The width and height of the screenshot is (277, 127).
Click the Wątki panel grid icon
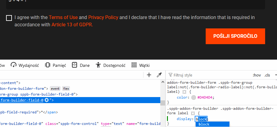click(x=134, y=65)
